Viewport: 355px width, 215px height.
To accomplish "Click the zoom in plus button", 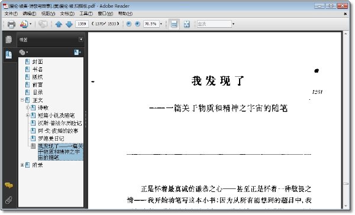I will tap(137, 24).
